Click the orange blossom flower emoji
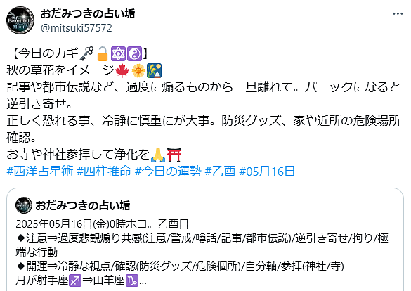Image resolution: width=411 pixels, height=291 pixels. (138, 70)
